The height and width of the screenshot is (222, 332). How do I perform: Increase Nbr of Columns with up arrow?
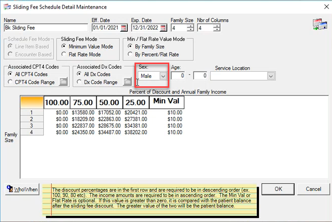pyautogui.click(x=217, y=26)
